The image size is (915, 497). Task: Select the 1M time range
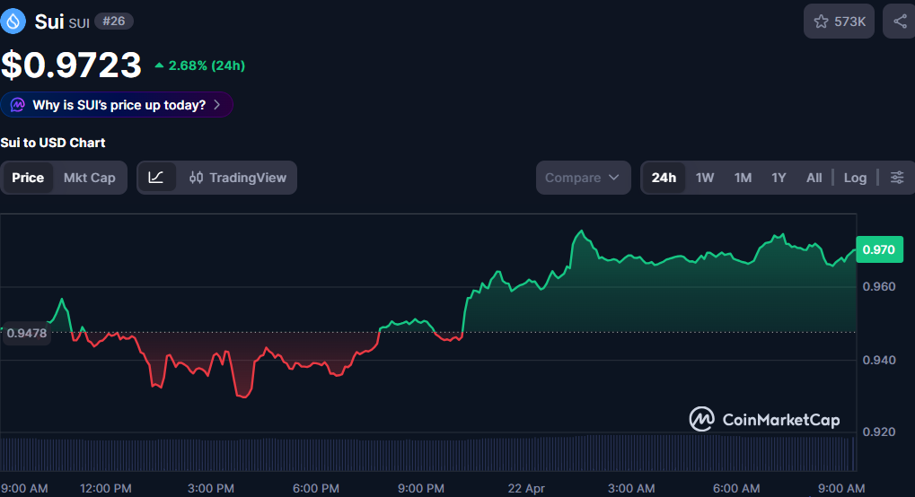[x=743, y=178]
